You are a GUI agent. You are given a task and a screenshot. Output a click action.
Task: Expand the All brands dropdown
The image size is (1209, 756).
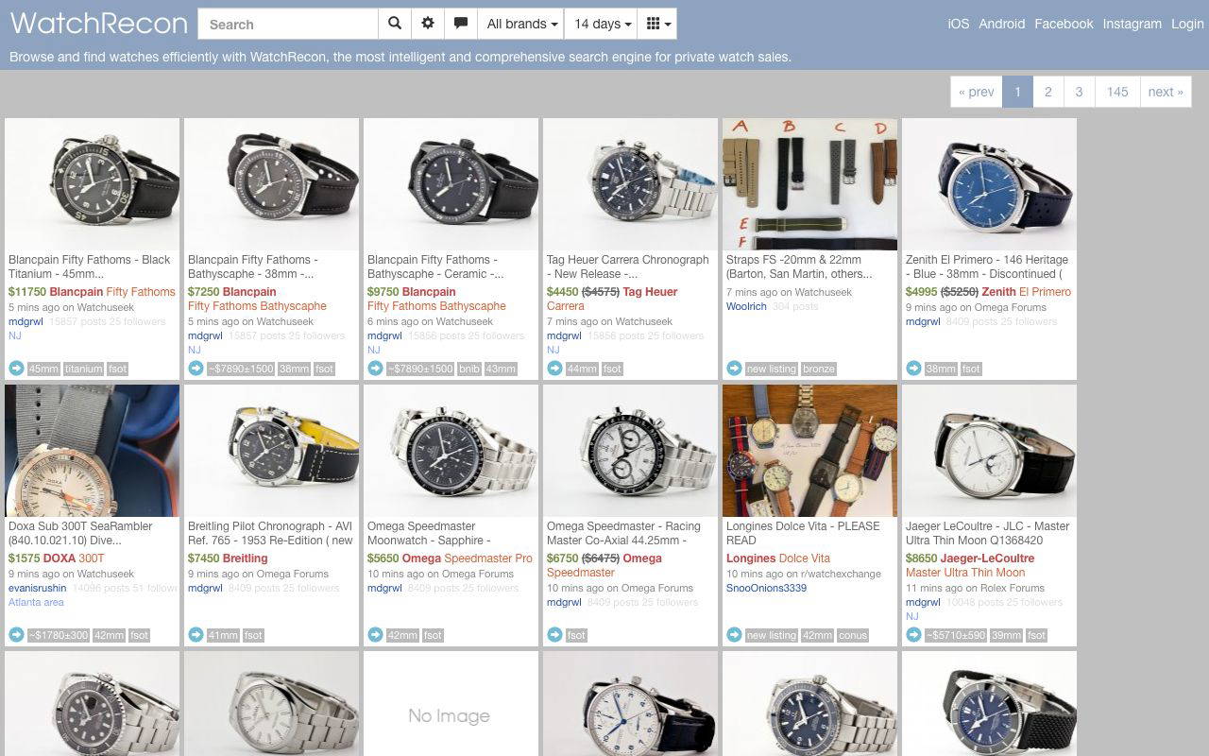click(x=521, y=24)
